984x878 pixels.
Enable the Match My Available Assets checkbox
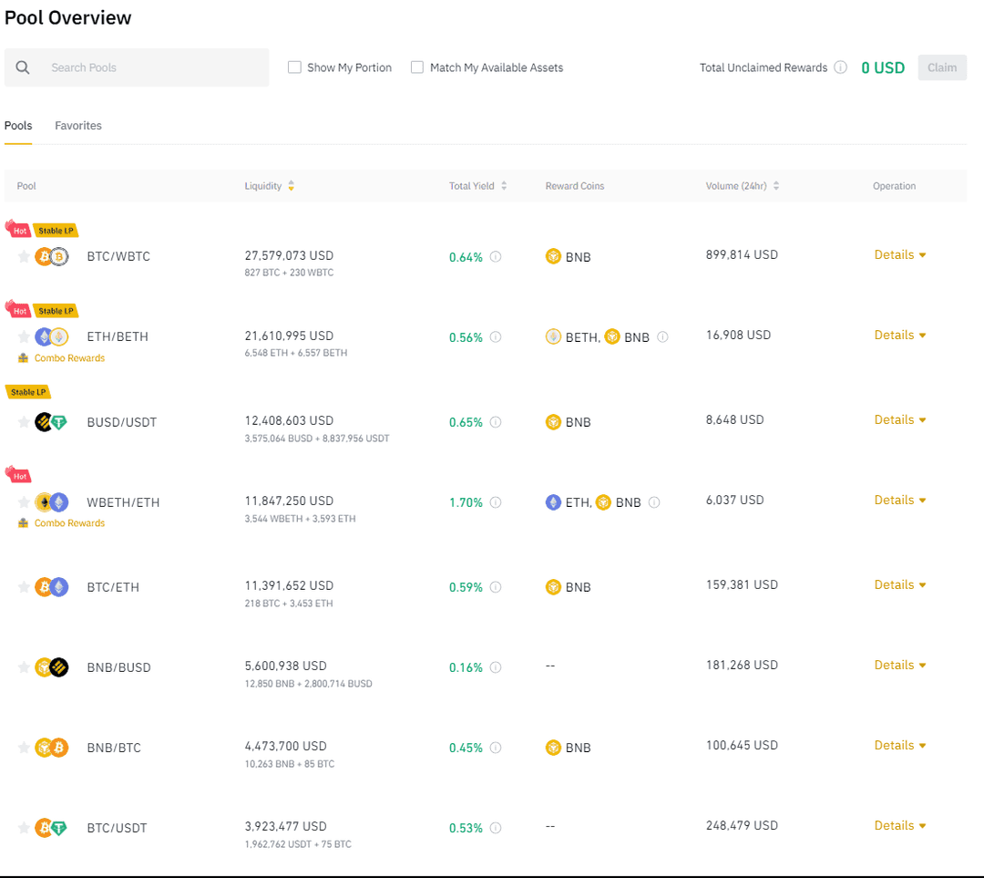coord(416,67)
